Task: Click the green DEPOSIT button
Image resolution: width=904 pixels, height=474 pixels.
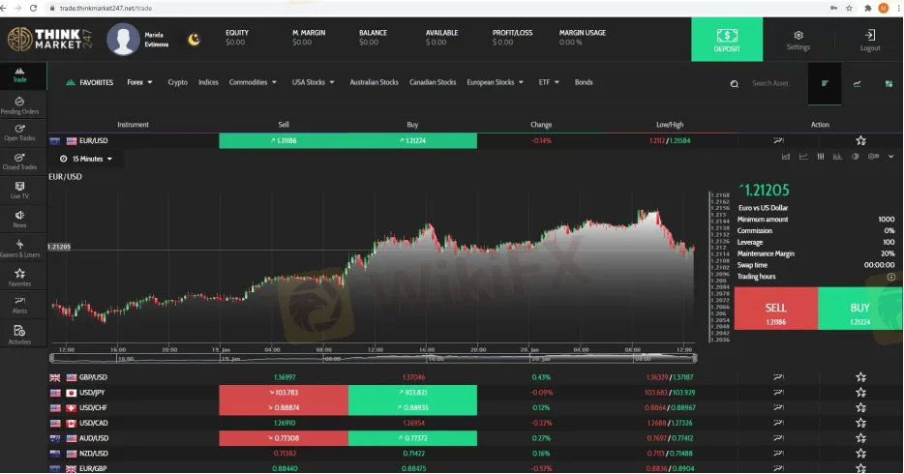Action: (x=727, y=39)
